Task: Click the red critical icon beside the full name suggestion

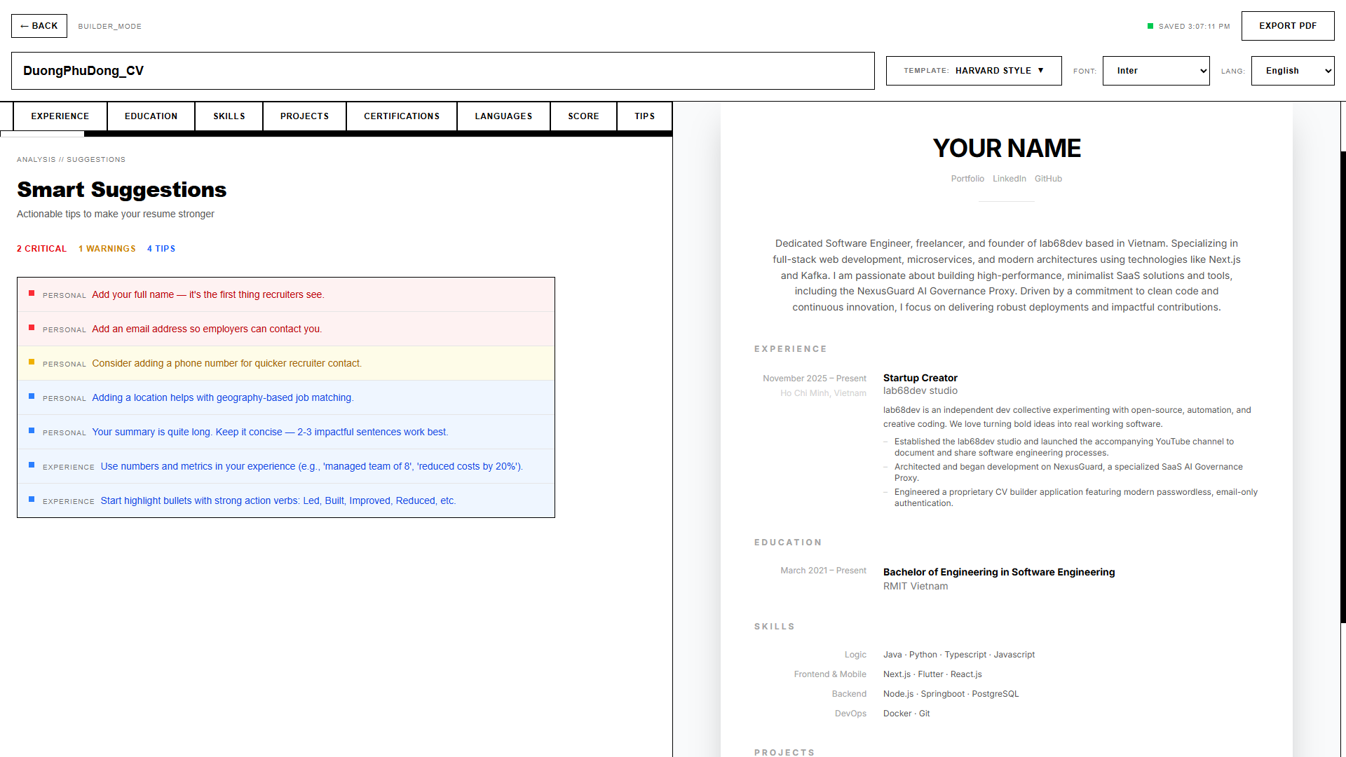Action: click(x=31, y=294)
